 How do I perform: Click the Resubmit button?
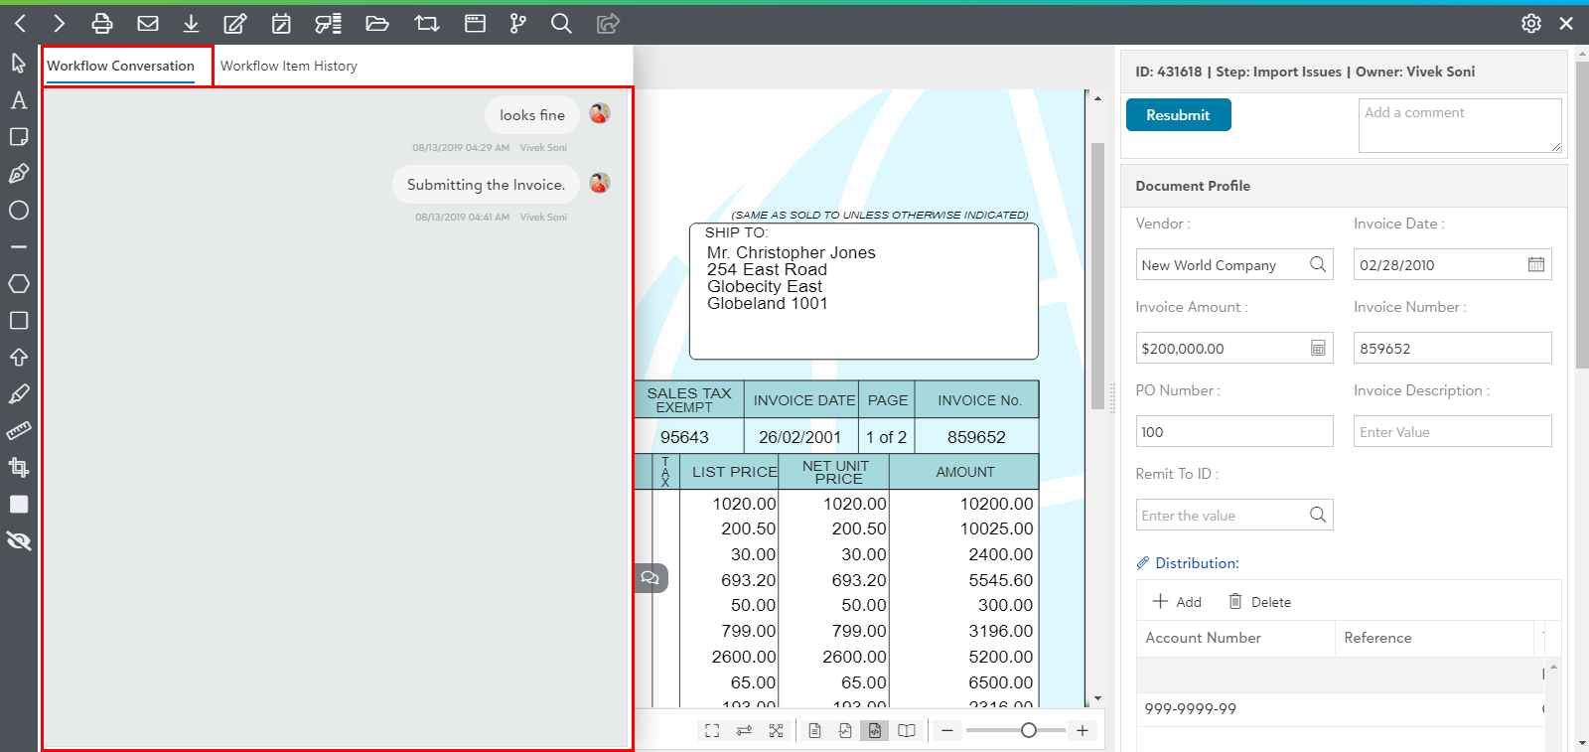pyautogui.click(x=1179, y=114)
